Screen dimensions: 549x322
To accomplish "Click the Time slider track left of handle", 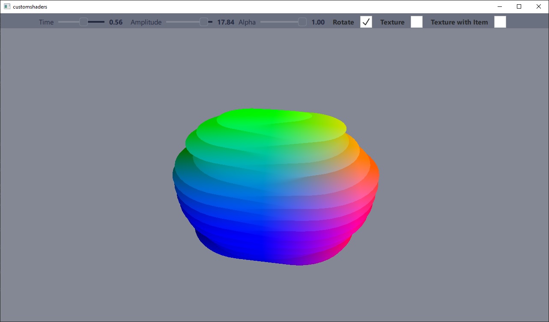I will [69, 22].
